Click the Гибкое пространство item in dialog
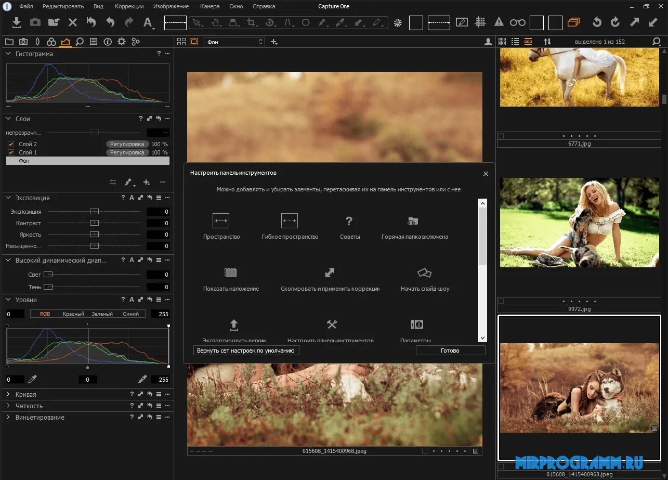This screenshot has height=480, width=668. point(290,227)
